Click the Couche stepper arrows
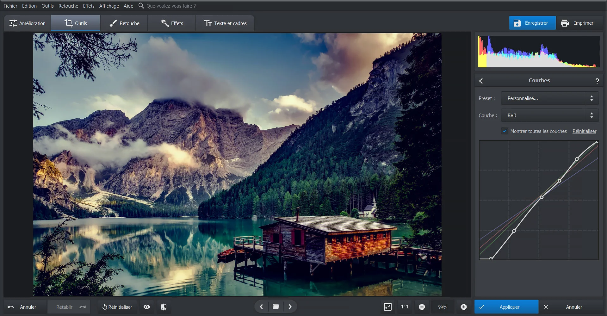607x316 pixels. [592, 115]
